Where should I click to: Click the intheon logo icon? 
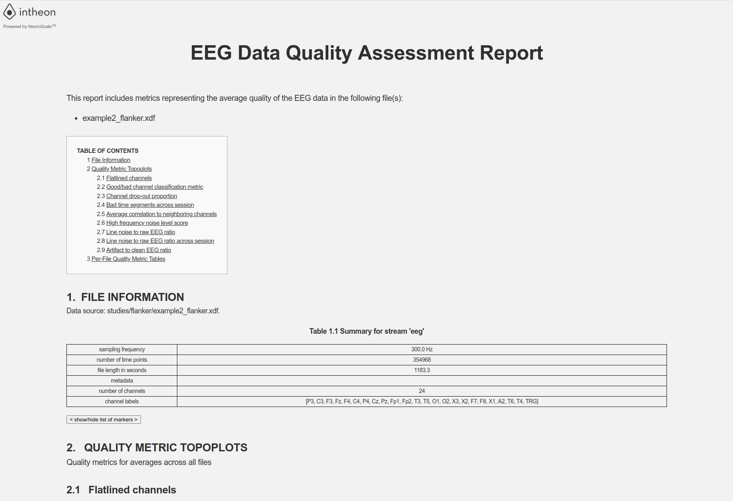pyautogui.click(x=10, y=12)
